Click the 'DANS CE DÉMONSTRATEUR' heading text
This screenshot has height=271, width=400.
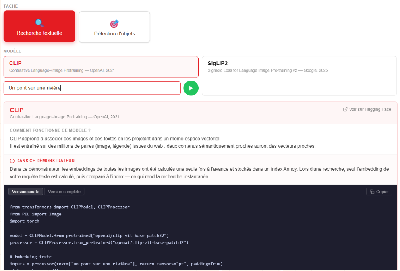(46, 161)
